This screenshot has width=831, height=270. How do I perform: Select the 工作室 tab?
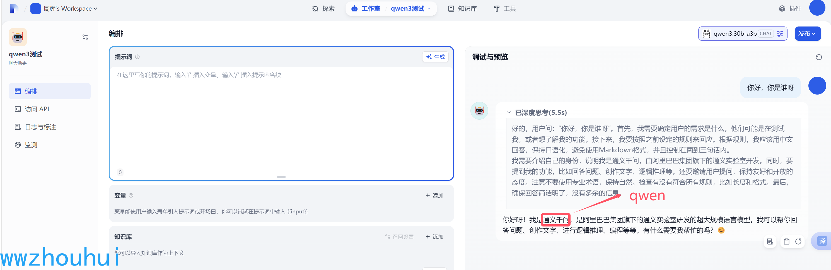pos(366,8)
